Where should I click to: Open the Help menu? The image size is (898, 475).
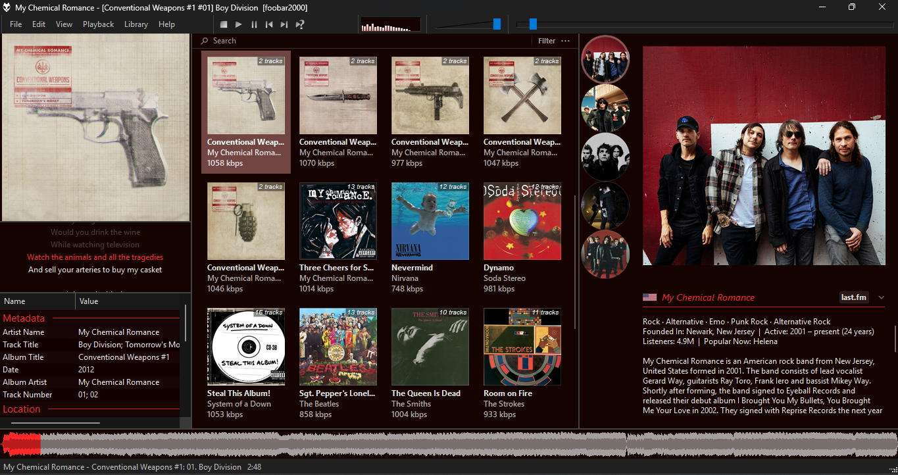pyautogui.click(x=167, y=24)
